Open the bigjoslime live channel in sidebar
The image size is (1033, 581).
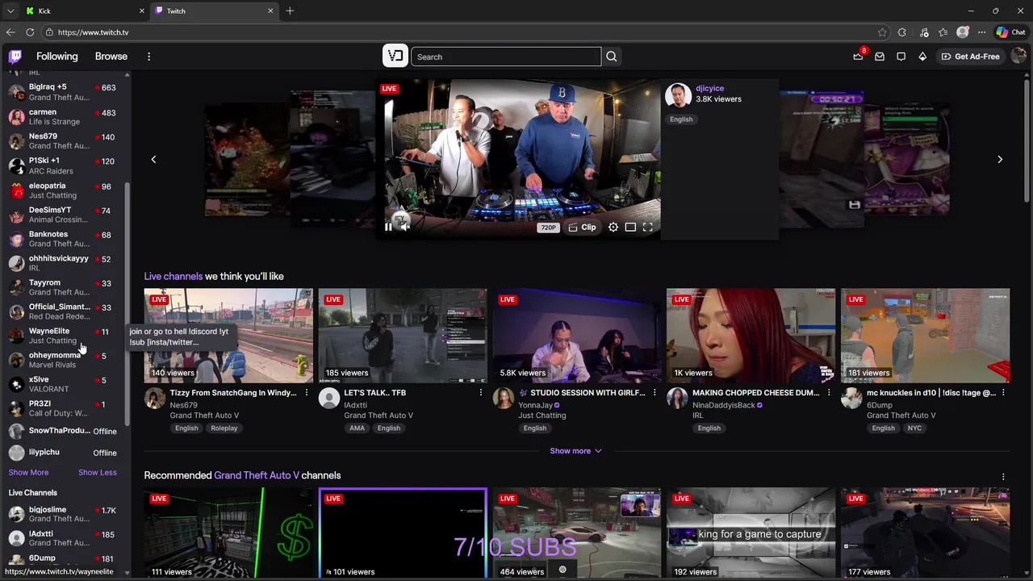coord(64,514)
